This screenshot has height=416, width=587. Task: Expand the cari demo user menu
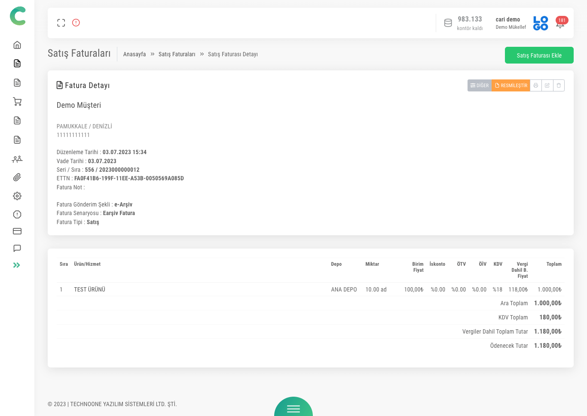click(x=511, y=23)
